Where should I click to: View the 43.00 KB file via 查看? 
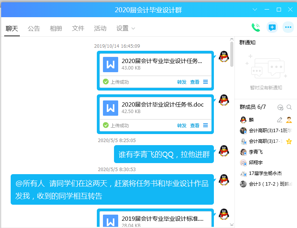coord(195,82)
